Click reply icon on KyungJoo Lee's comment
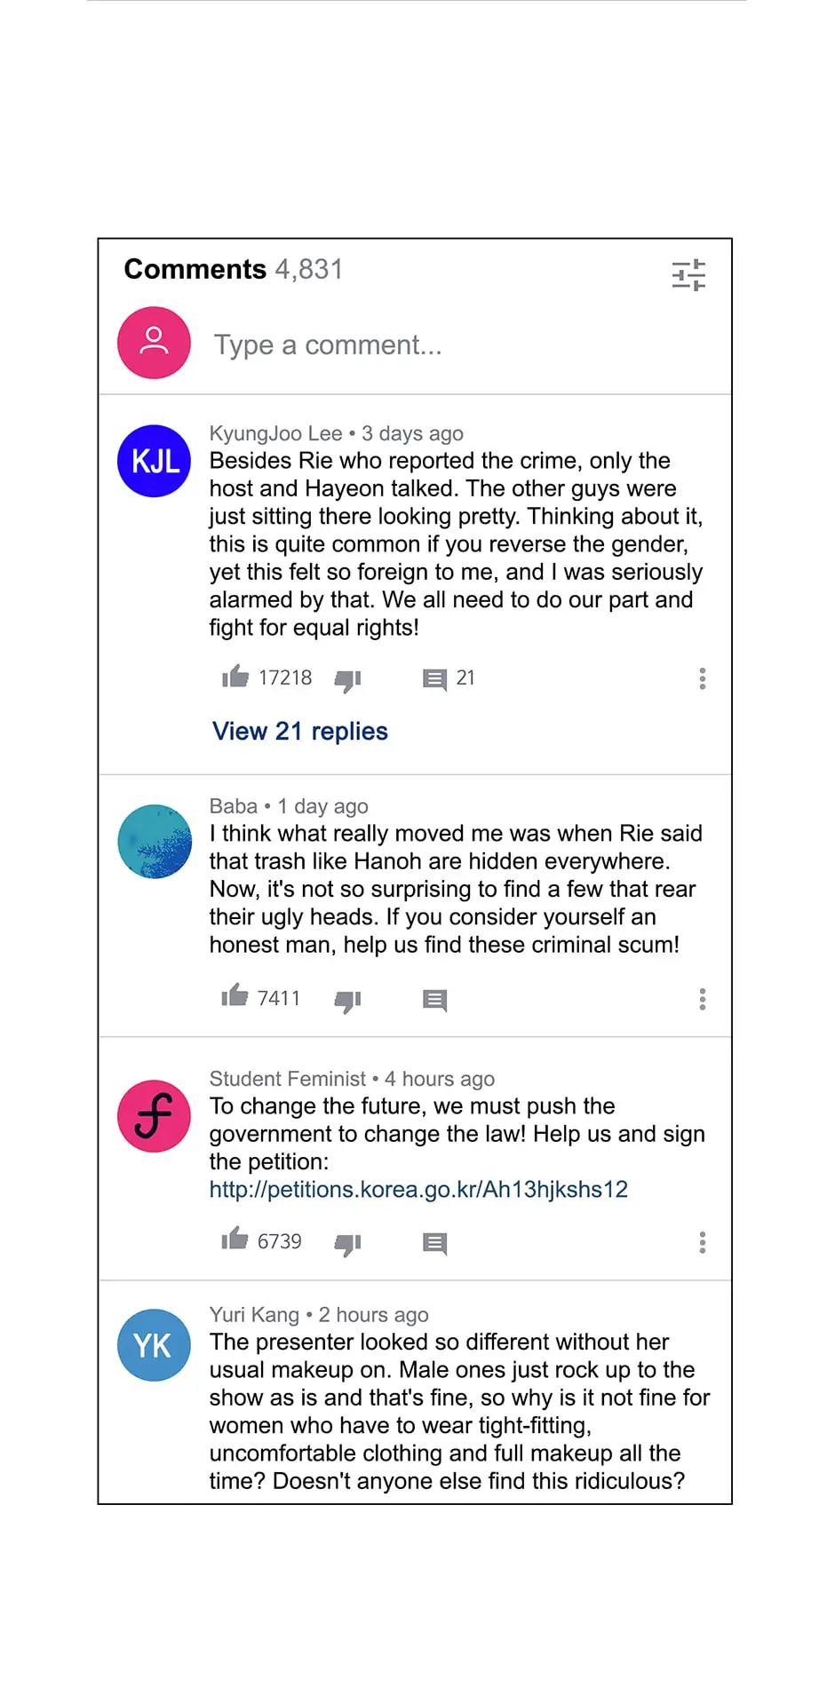The image size is (835, 1703). (434, 680)
